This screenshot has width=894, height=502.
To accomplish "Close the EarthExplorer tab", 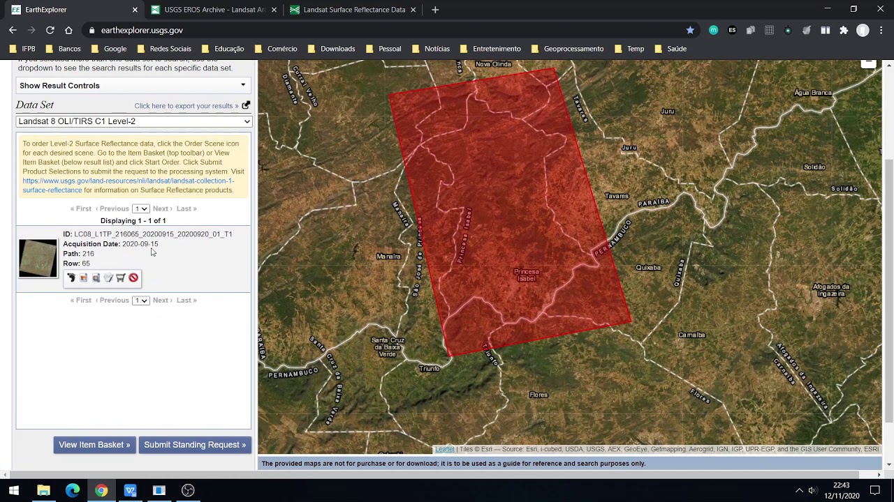I will click(x=135, y=10).
